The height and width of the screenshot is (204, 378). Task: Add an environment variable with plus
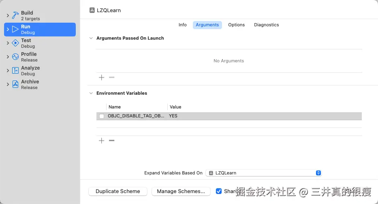(102, 141)
